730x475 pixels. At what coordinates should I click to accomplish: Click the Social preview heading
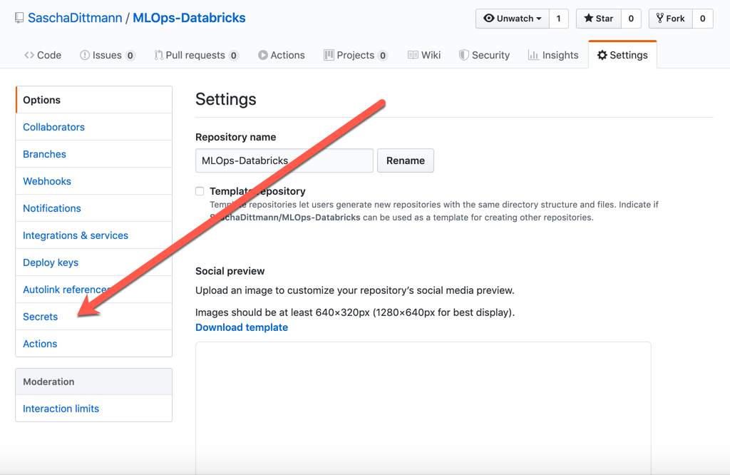pyautogui.click(x=230, y=271)
